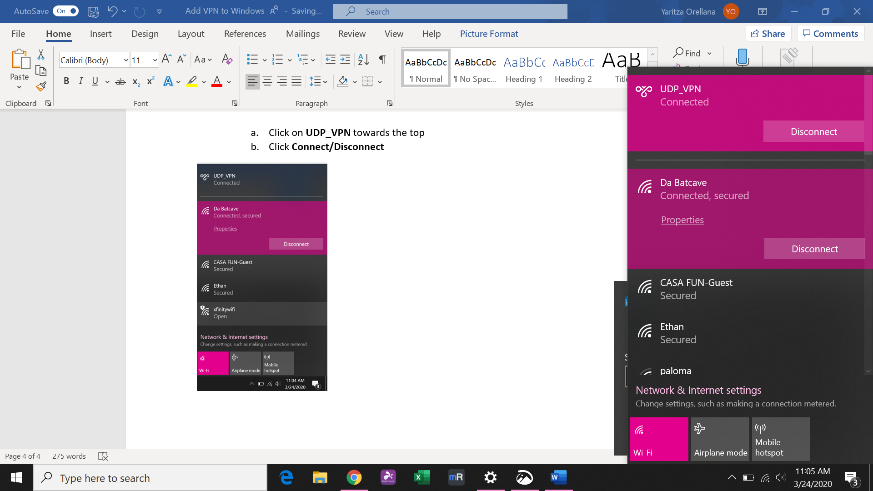Disconnect from UDP_VPN
The height and width of the screenshot is (491, 873).
(x=813, y=131)
